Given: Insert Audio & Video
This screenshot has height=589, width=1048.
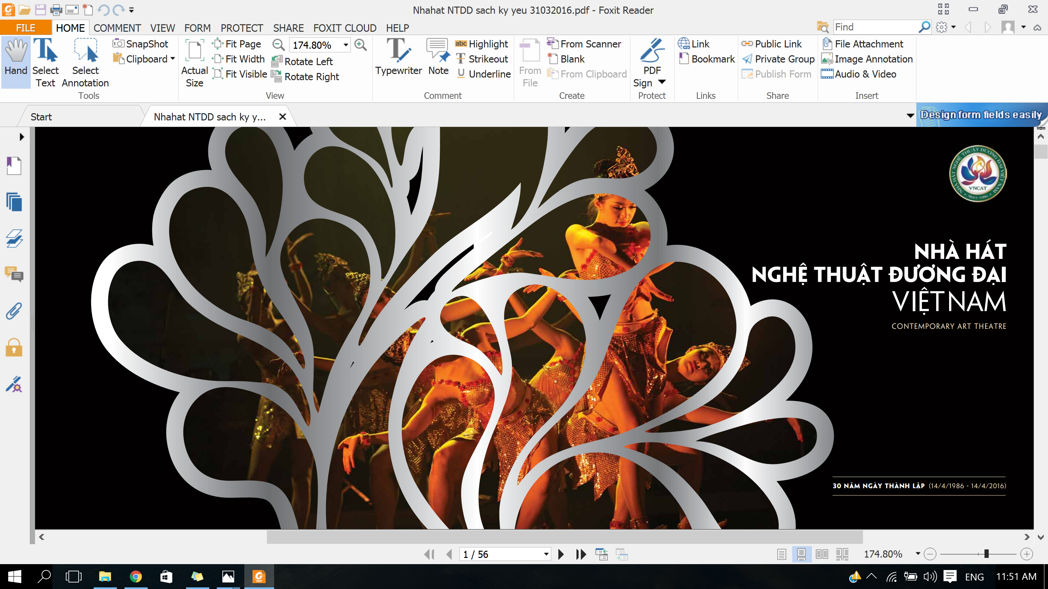Looking at the screenshot, I should 858,74.
